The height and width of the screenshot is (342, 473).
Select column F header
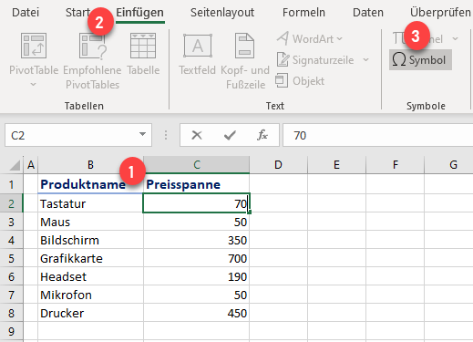click(395, 165)
